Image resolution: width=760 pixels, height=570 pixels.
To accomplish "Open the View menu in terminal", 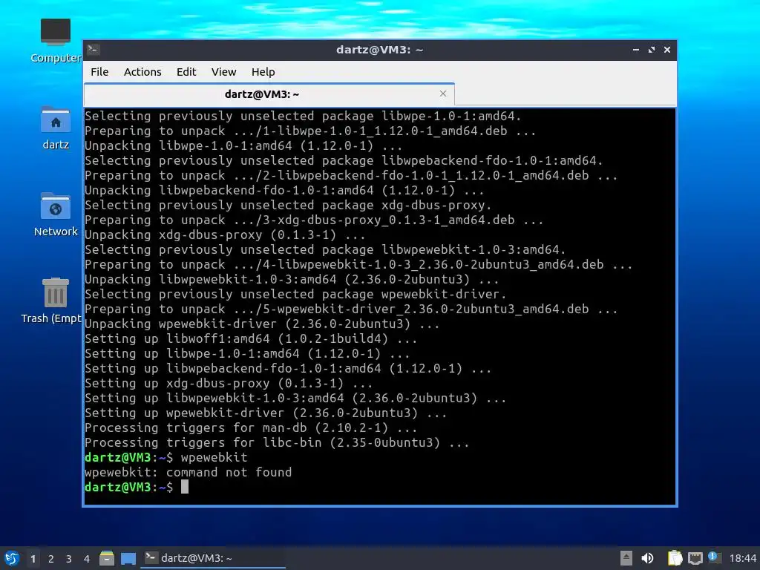I will 223,72.
